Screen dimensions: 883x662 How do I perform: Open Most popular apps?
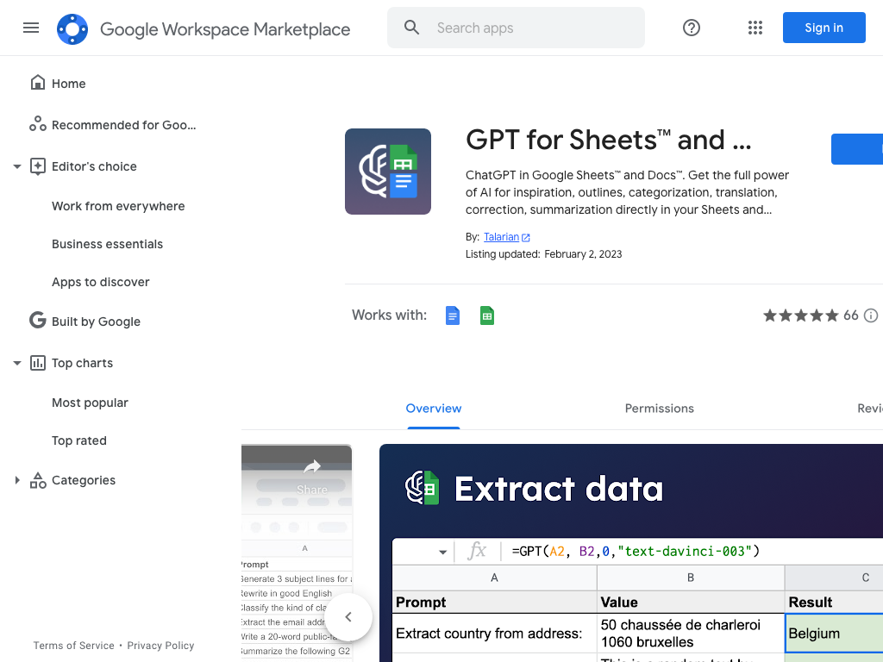pyautogui.click(x=90, y=403)
